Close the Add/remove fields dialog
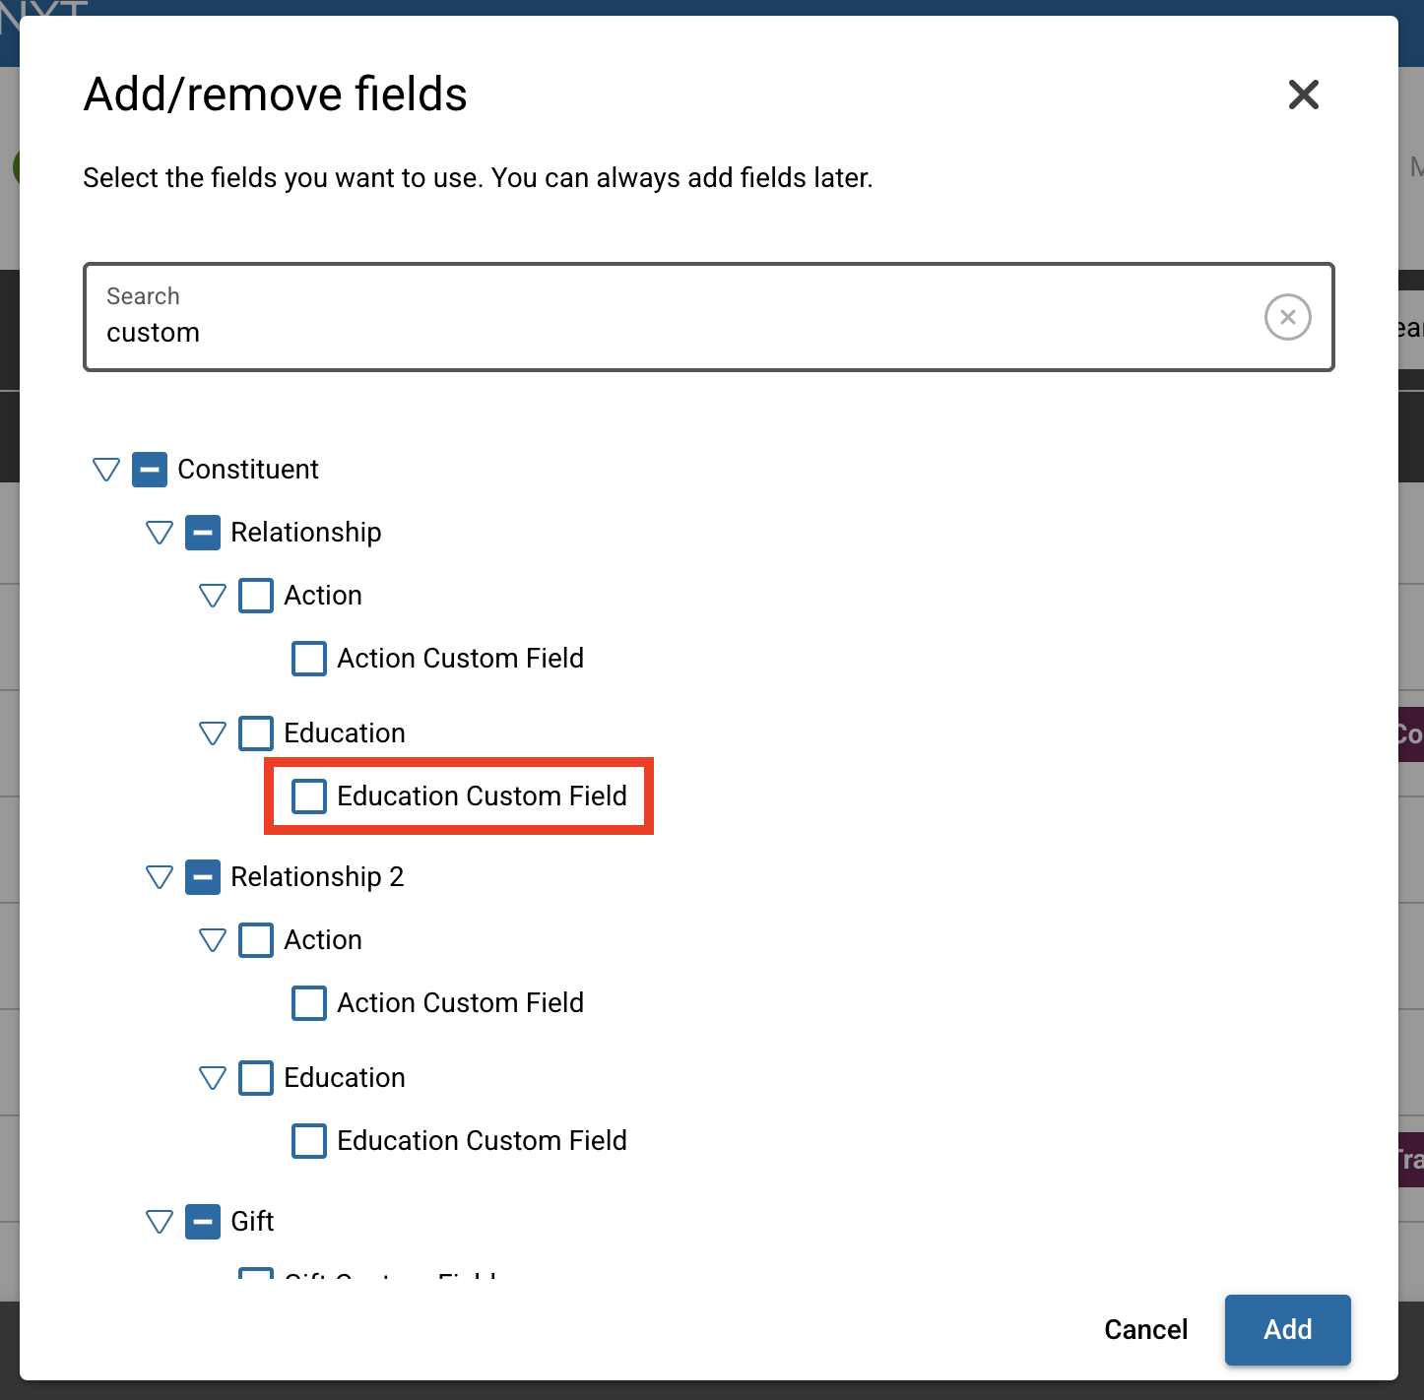 1303,95
